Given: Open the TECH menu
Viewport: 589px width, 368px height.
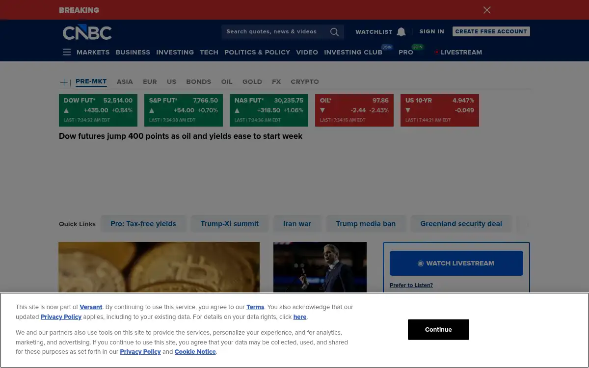Looking at the screenshot, I should point(209,52).
